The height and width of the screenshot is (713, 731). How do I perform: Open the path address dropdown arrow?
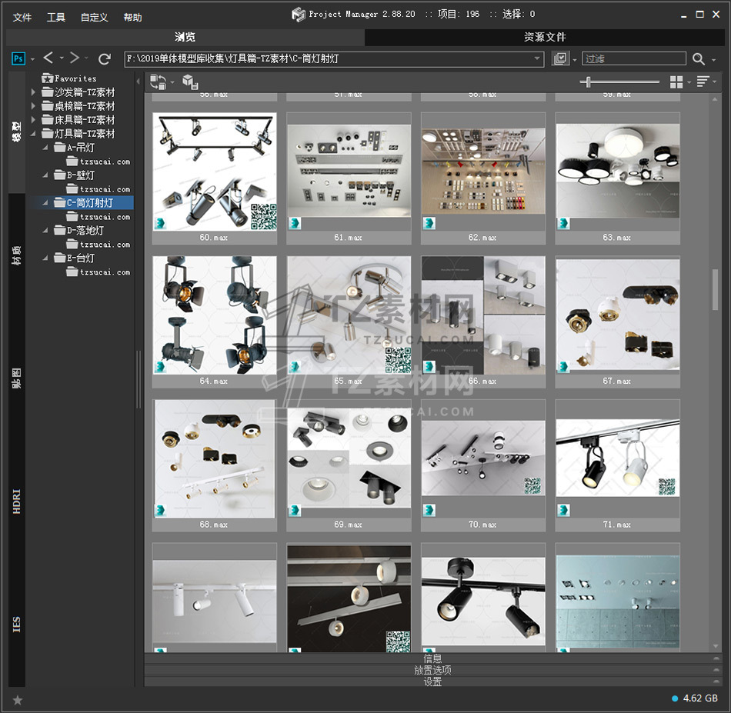[x=538, y=58]
